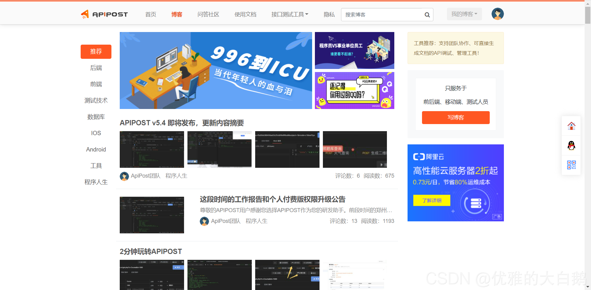Select the 测试技术 category

pyautogui.click(x=96, y=100)
